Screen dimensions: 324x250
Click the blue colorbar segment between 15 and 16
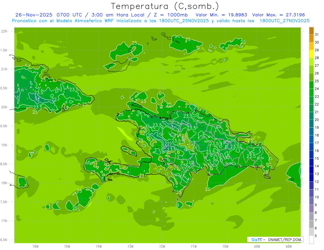pos(311,155)
